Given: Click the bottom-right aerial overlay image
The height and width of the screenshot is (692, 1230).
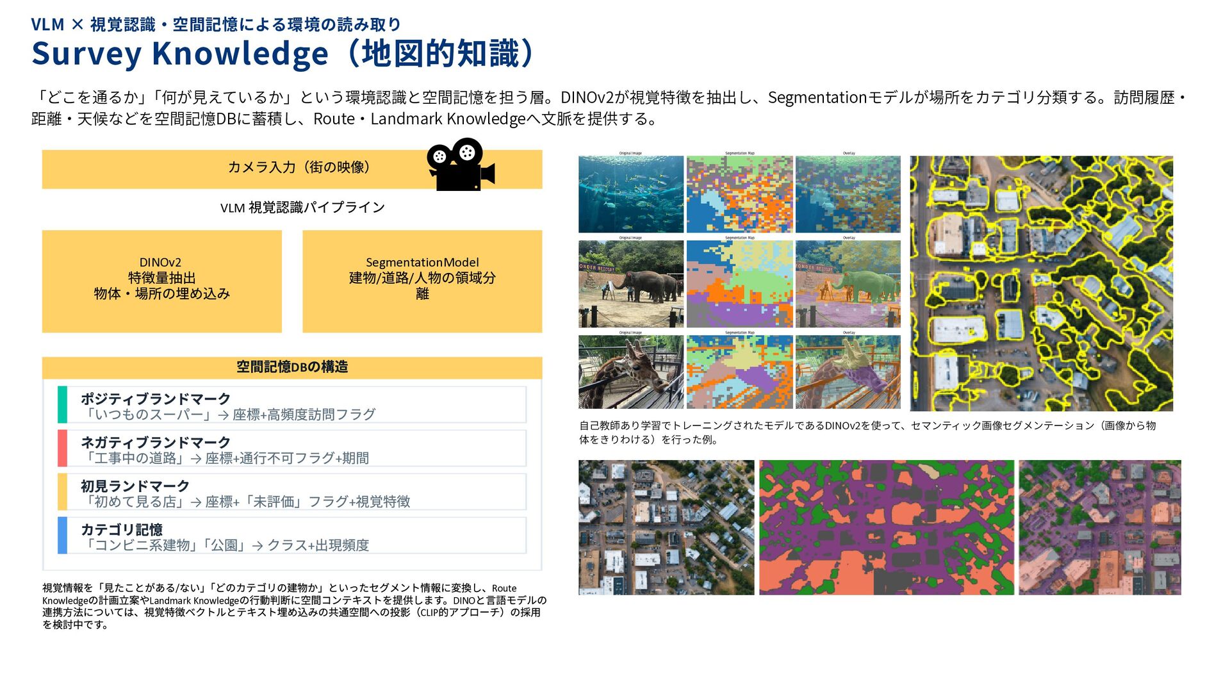Looking at the screenshot, I should point(1099,527).
